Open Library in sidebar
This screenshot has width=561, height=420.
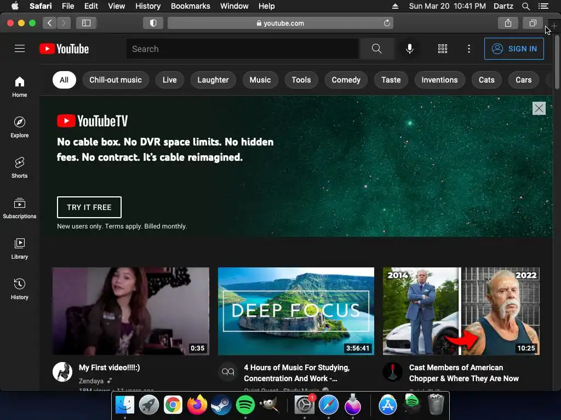tap(20, 249)
